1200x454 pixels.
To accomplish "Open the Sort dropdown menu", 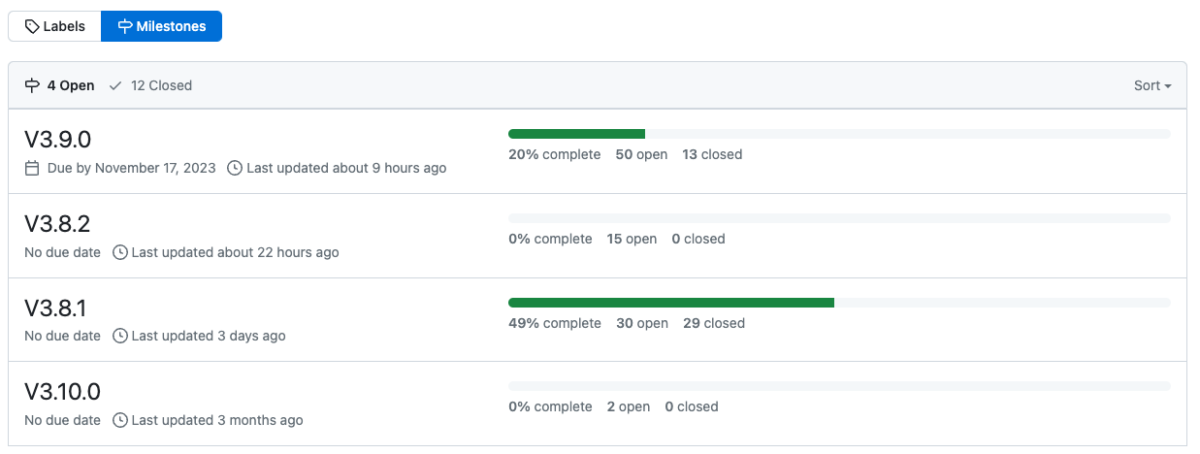I will [1152, 85].
